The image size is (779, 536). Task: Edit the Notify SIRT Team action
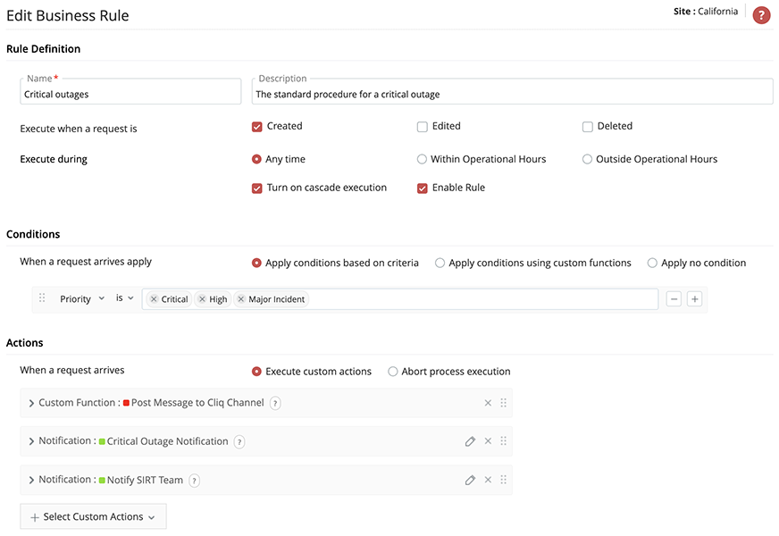(x=470, y=480)
